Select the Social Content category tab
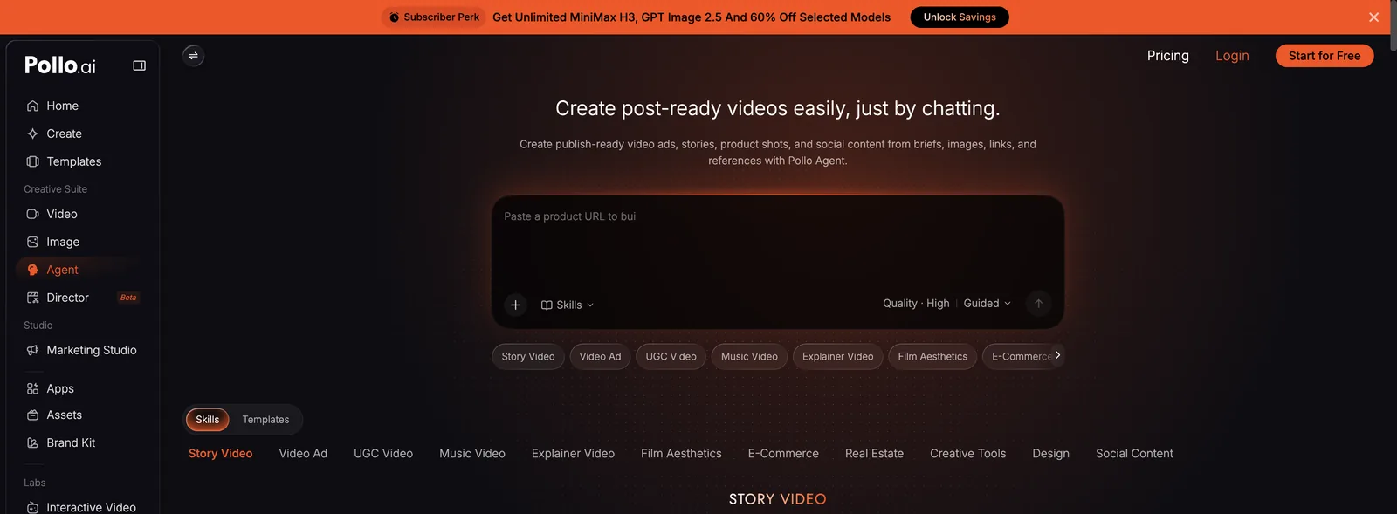Screen dimensions: 1397x514 point(1134,454)
